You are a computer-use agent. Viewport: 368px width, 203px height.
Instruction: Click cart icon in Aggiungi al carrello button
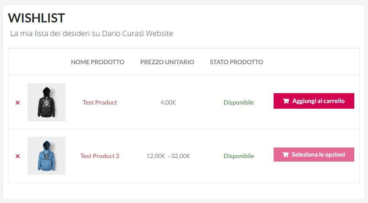286,101
